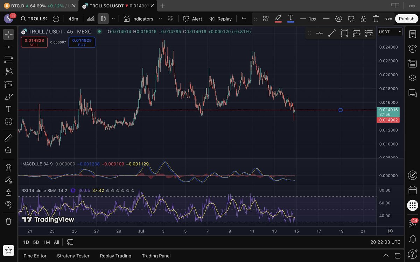This screenshot has width=420, height=262.
Task: Click the SELL price button
Action: [x=34, y=42]
